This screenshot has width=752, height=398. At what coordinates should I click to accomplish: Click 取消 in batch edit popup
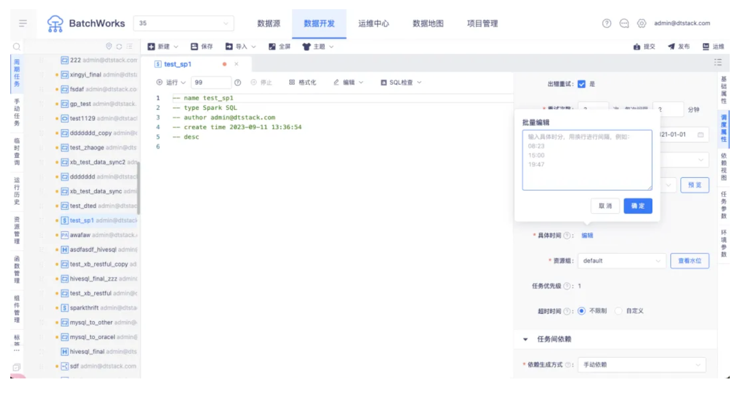605,206
